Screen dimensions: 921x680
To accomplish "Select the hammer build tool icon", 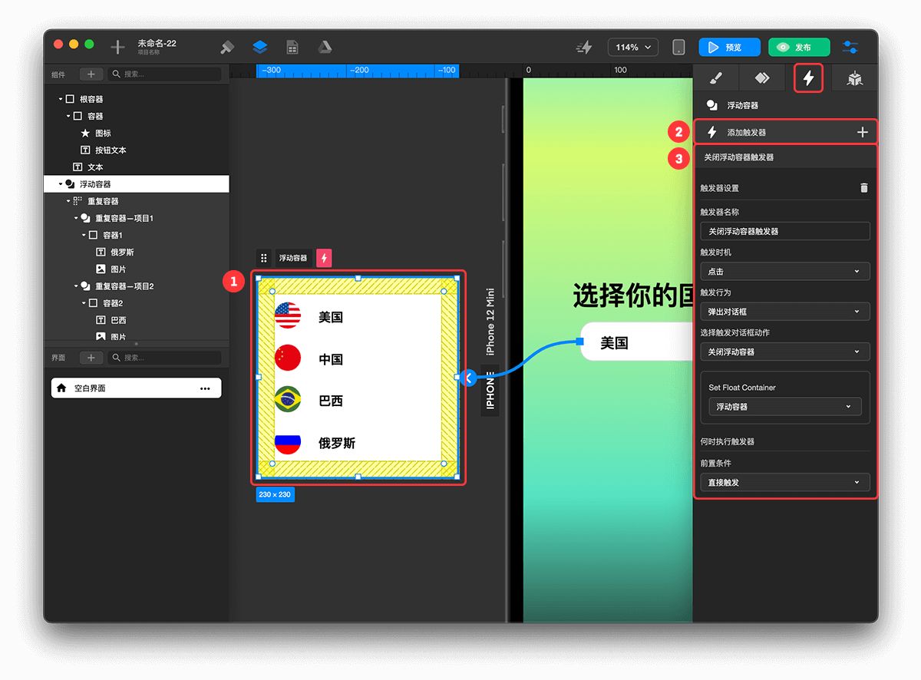I will (227, 48).
